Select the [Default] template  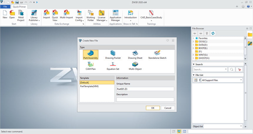[97, 83]
